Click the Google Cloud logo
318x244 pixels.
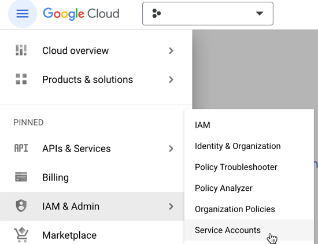81,14
